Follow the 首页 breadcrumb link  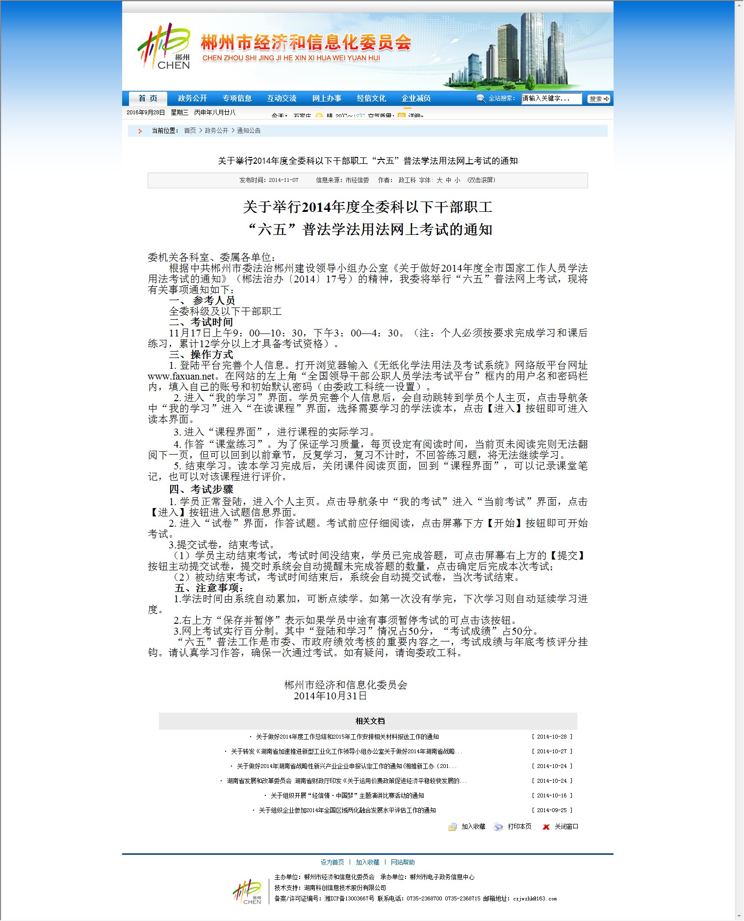pos(190,131)
